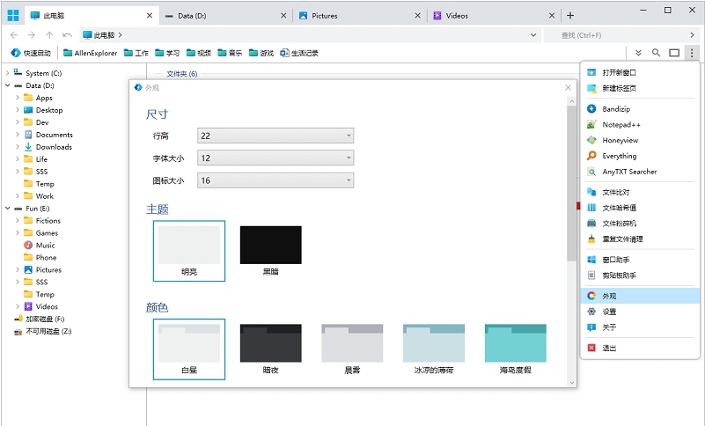
Task: Select the 黑暗 dark theme
Action: click(x=270, y=250)
